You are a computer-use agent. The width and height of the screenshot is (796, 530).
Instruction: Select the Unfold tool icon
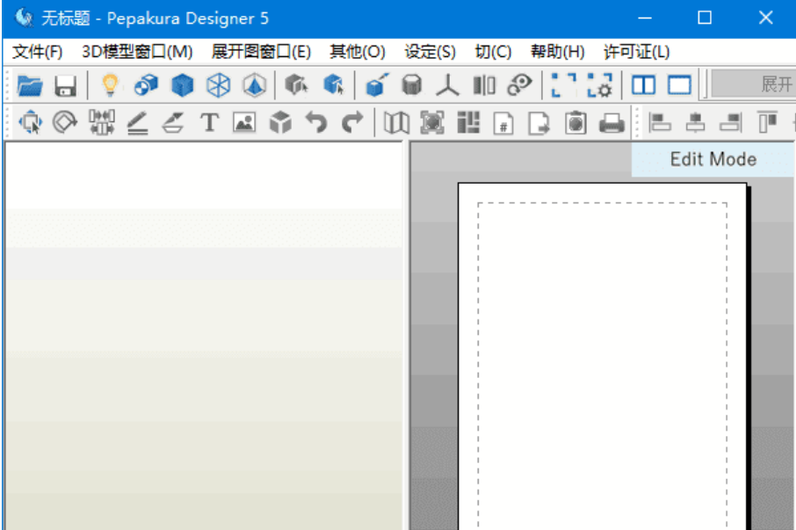(375, 86)
